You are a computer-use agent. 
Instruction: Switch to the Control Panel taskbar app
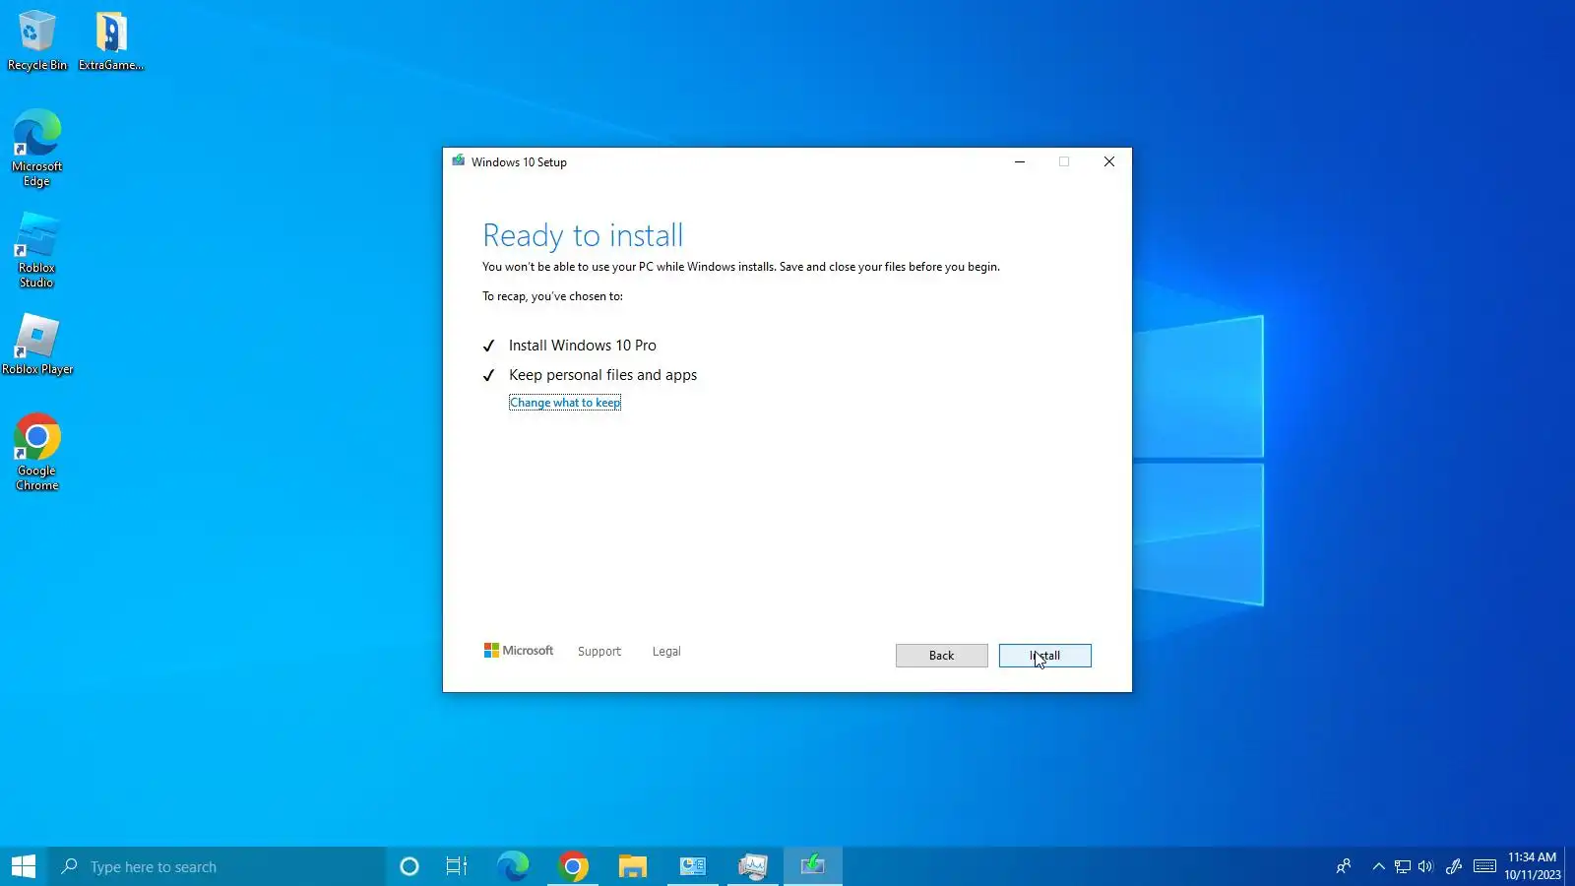click(x=693, y=866)
